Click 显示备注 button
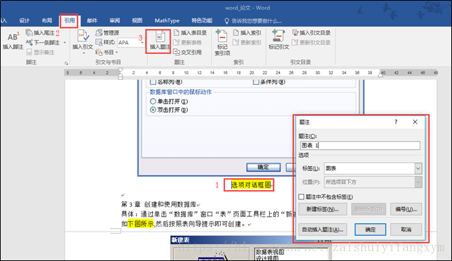This screenshot has height=261, width=452. (x=41, y=52)
